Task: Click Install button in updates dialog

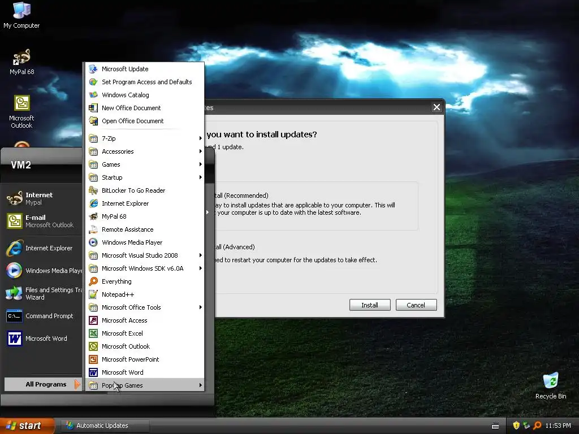Action: click(370, 305)
